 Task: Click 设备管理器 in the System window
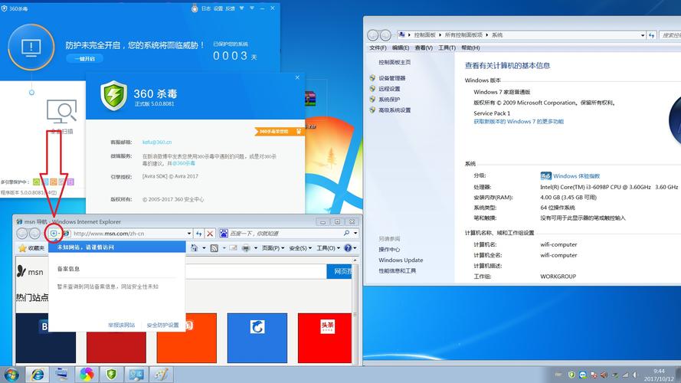[391, 78]
